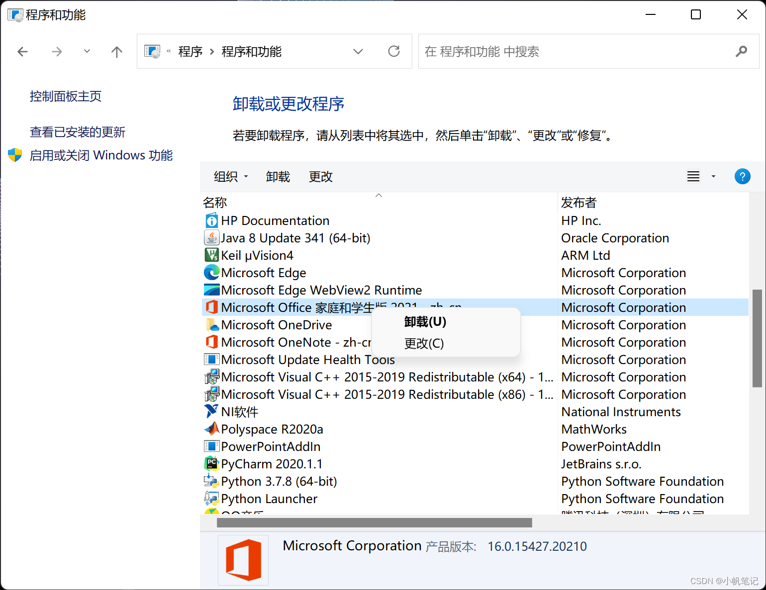Image resolution: width=766 pixels, height=590 pixels.
Task: Click 卸载 in the toolbar
Action: coord(278,177)
